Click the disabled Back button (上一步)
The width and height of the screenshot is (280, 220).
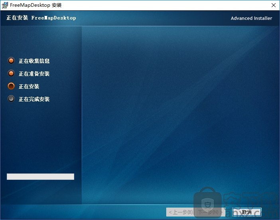coord(181,212)
